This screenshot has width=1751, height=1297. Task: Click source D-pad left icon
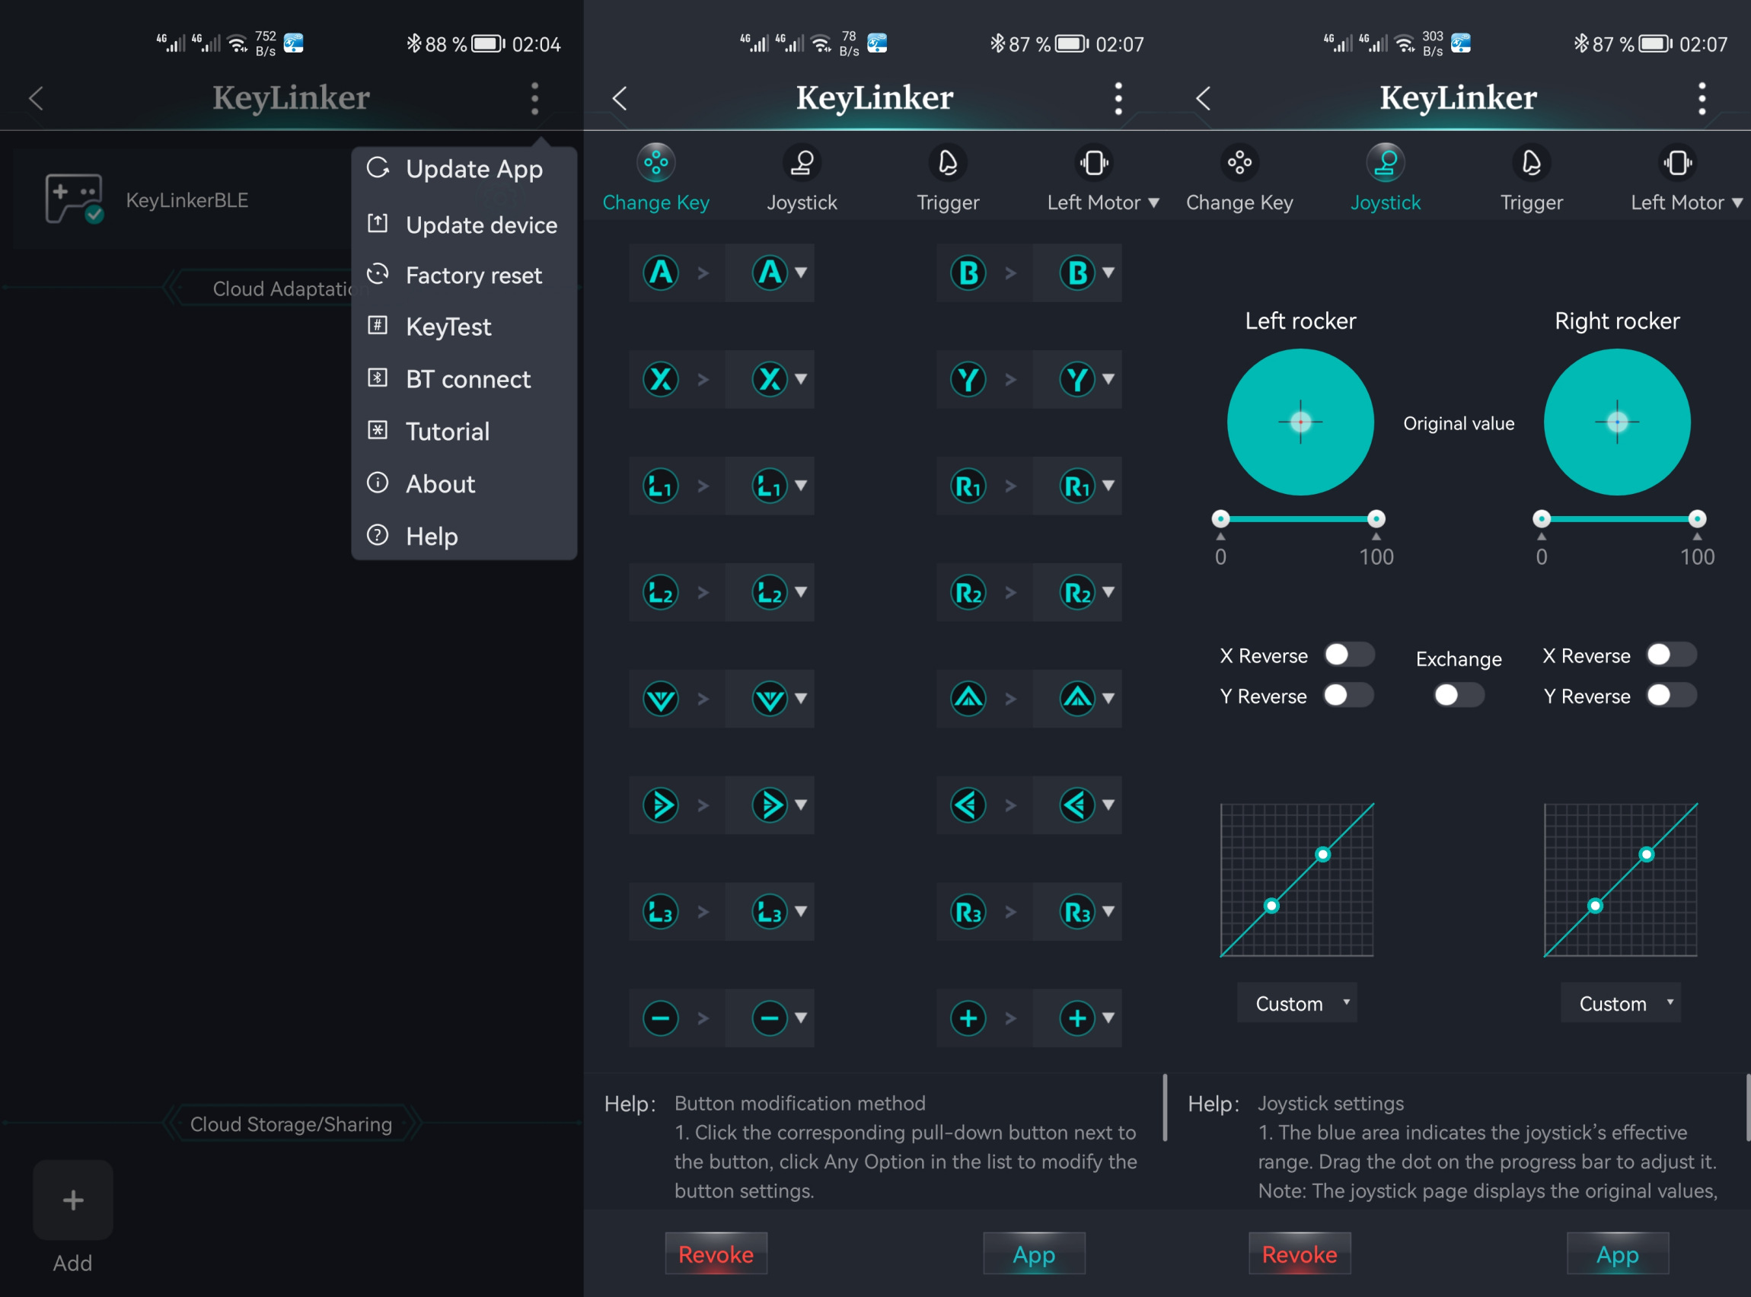(968, 805)
